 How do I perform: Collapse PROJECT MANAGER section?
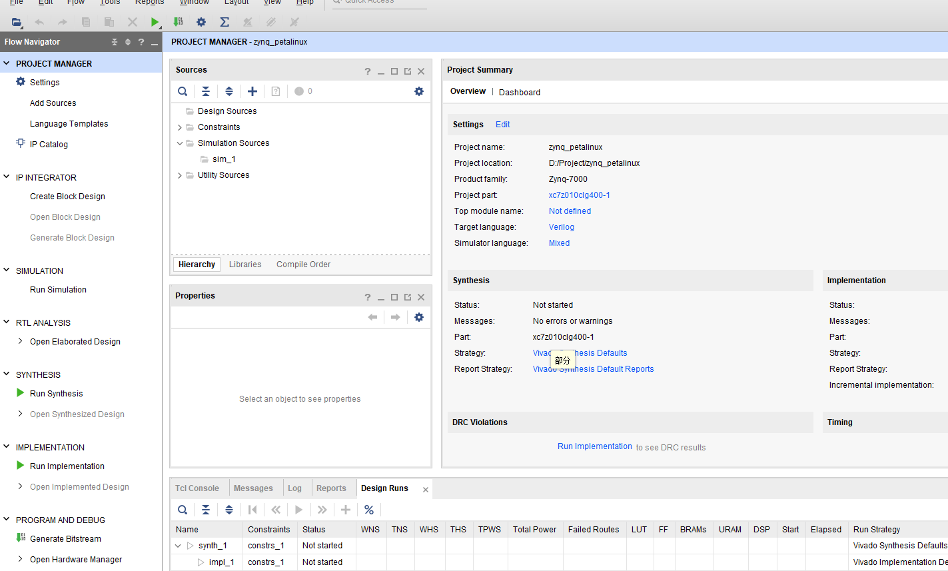7,63
